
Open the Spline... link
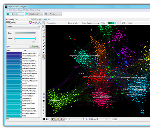coord(9,47)
